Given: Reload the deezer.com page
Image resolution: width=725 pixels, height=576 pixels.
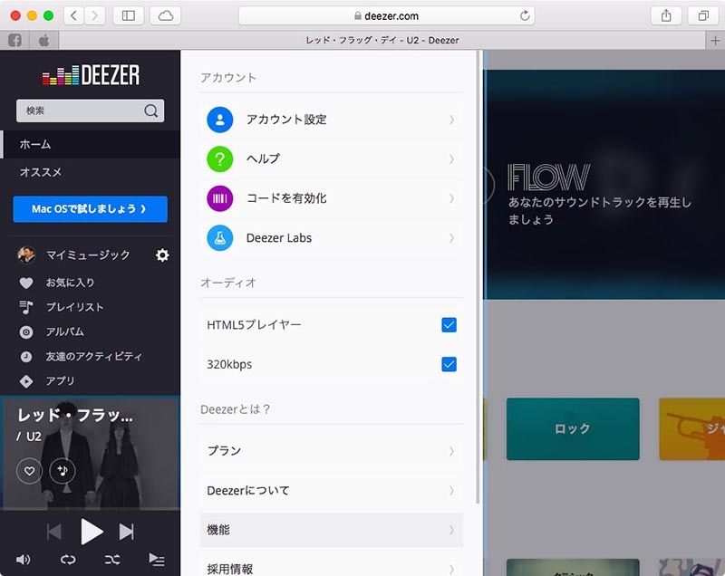Looking at the screenshot, I should coord(525,15).
